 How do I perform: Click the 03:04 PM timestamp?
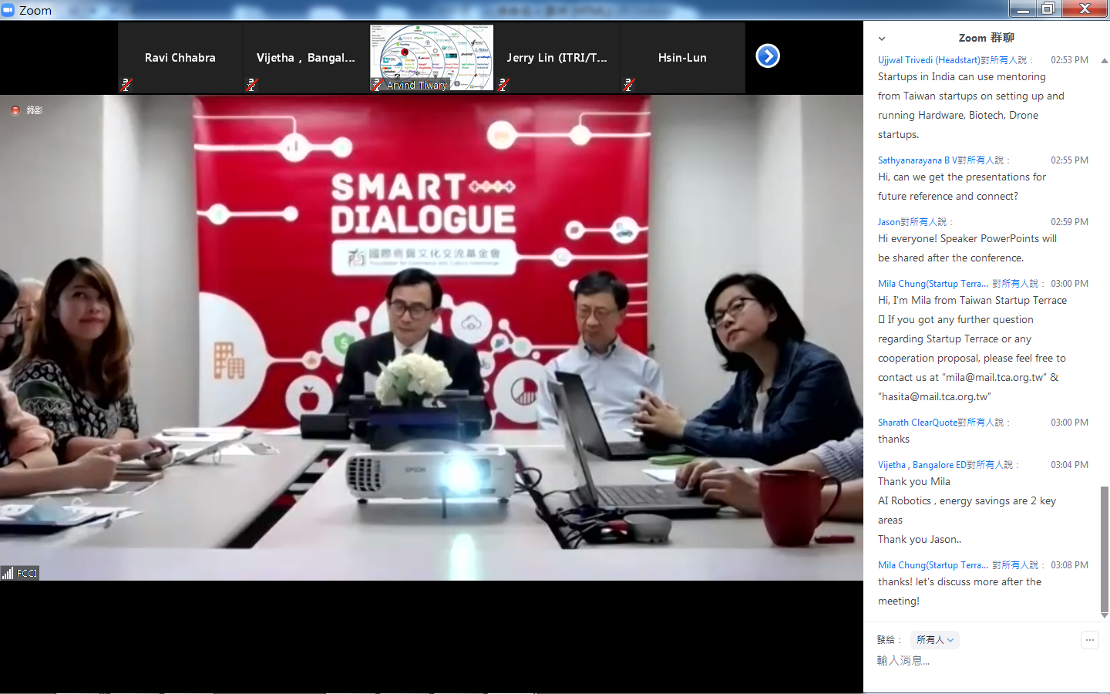click(x=1069, y=465)
